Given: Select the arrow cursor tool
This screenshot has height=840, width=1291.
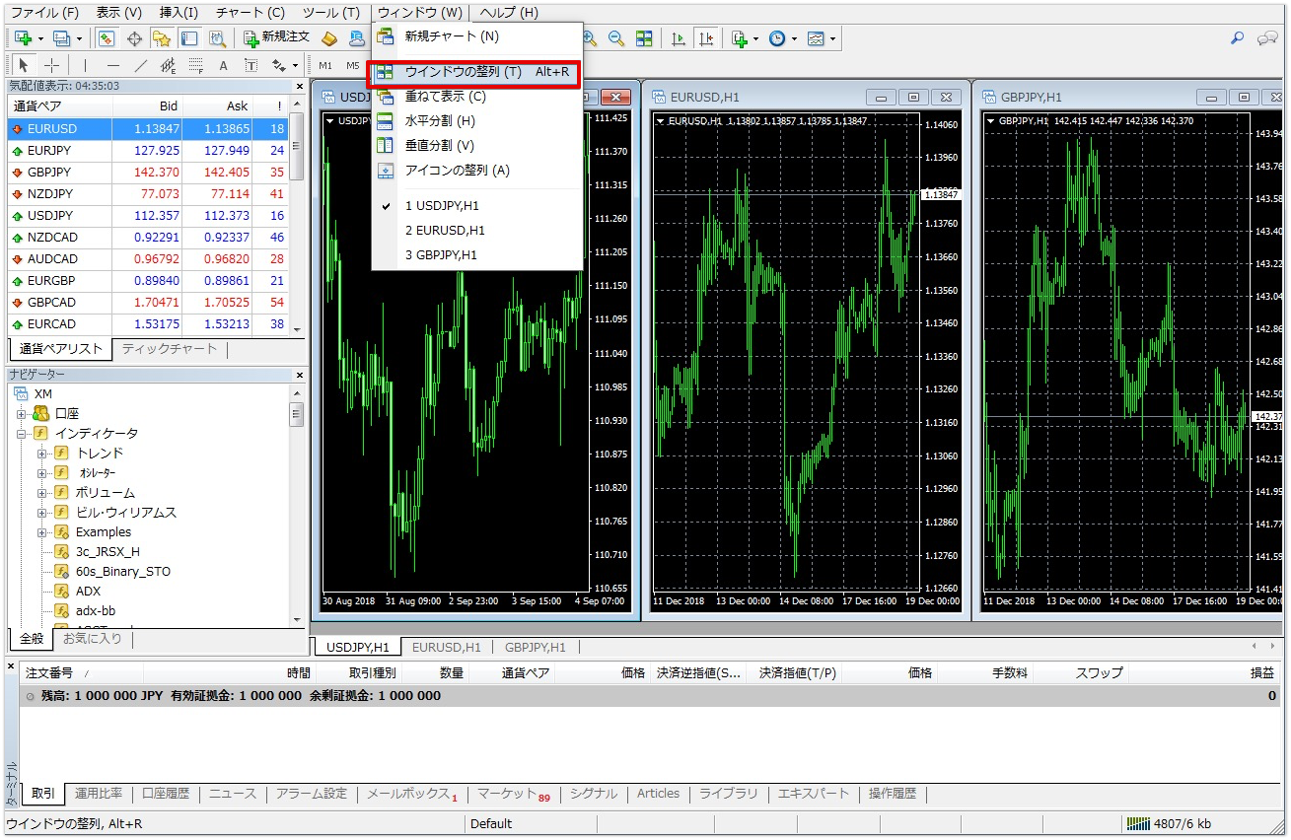Looking at the screenshot, I should click(24, 65).
